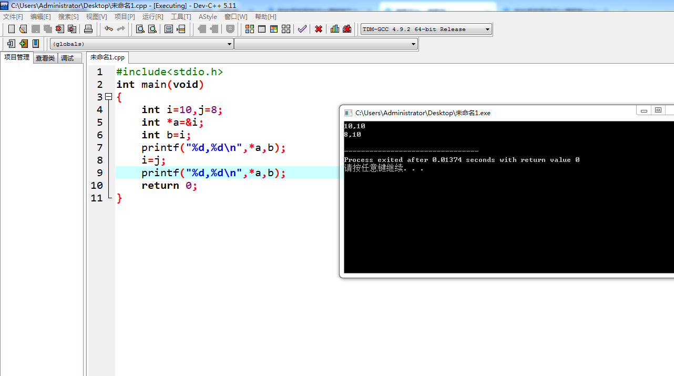Click code line int b=i;
674x376 pixels.
166,135
